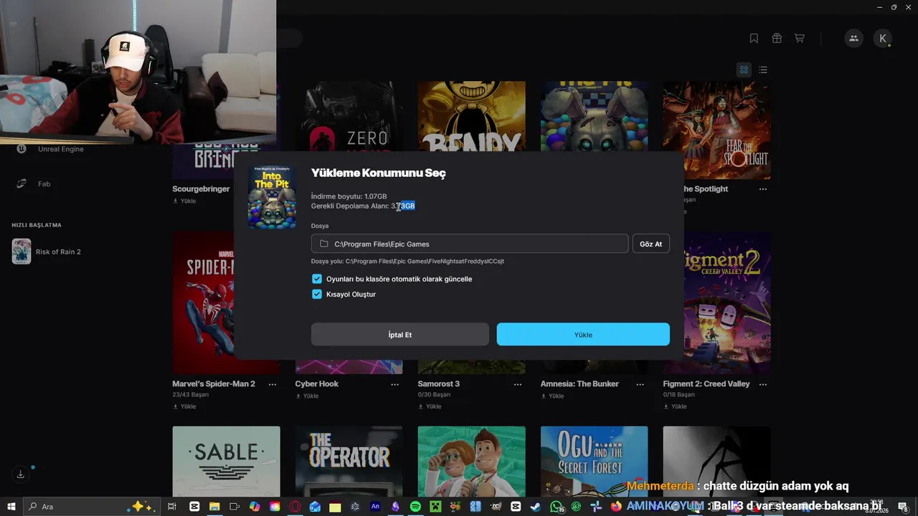Open the K profile avatar

(883, 38)
